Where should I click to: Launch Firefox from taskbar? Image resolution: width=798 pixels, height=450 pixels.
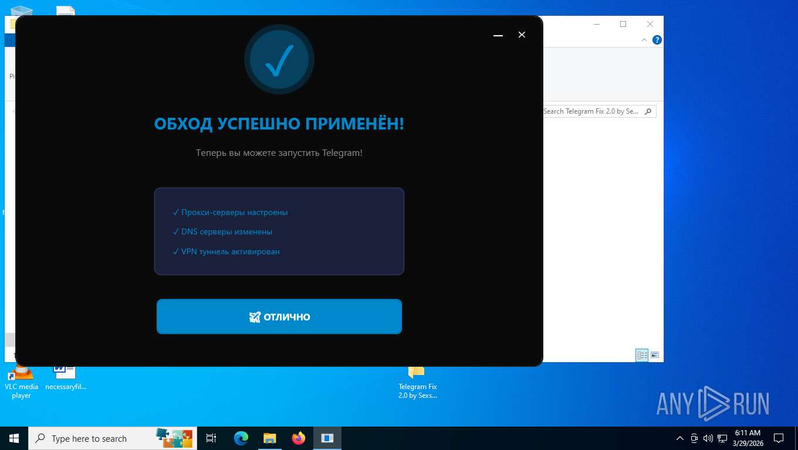coord(299,438)
